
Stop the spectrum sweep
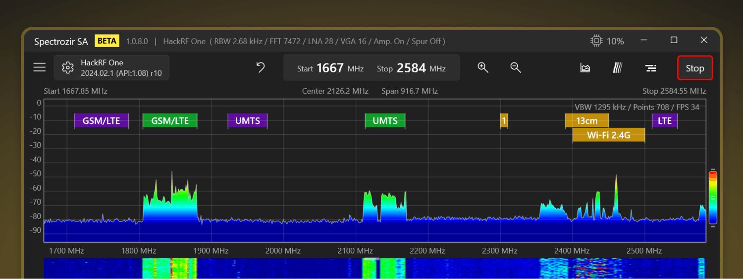click(695, 68)
